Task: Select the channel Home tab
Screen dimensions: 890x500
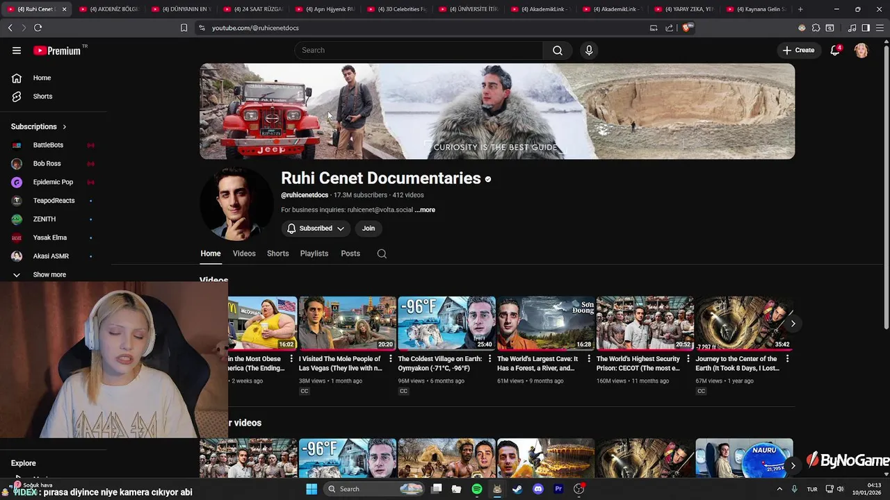Action: (x=211, y=253)
